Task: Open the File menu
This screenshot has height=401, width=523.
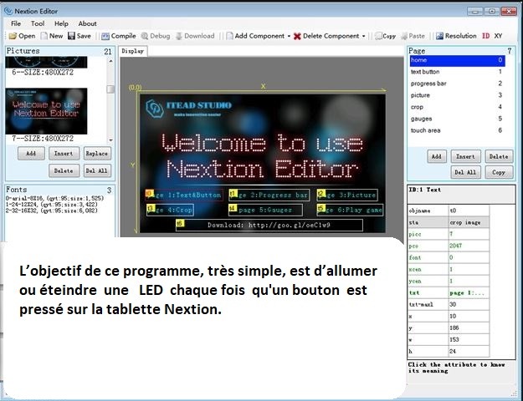Action: tap(16, 23)
